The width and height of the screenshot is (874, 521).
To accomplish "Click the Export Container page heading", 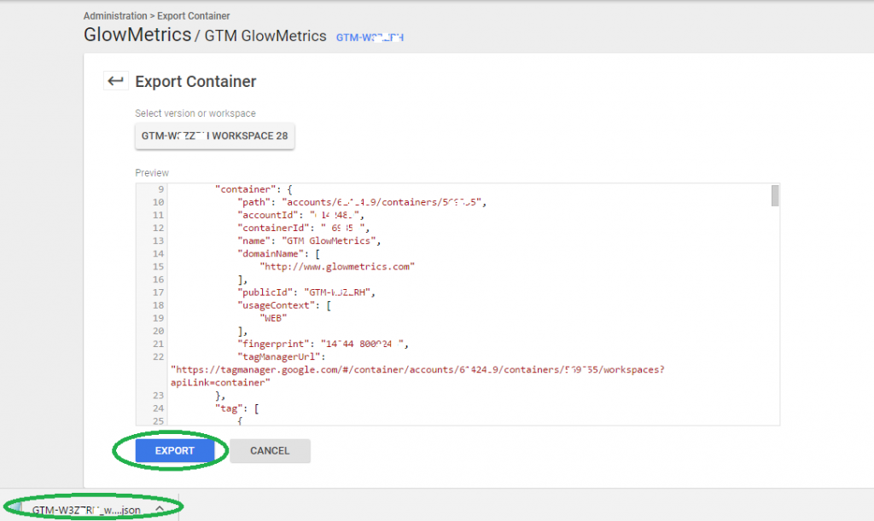I will click(x=195, y=82).
